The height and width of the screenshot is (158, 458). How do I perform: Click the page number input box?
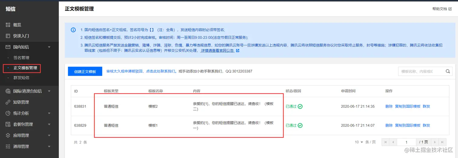[x=407, y=142]
